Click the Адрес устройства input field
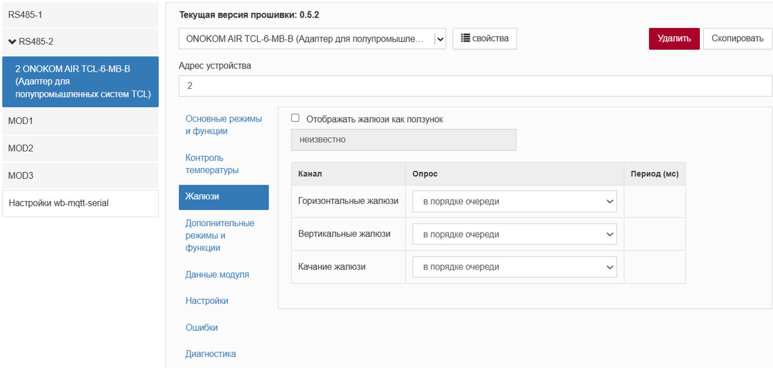Image resolution: width=773 pixels, height=368 pixels. [475, 86]
